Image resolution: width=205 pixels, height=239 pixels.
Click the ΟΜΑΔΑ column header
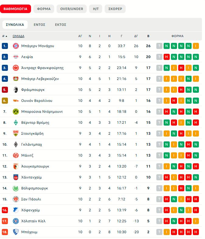[x=19, y=36]
